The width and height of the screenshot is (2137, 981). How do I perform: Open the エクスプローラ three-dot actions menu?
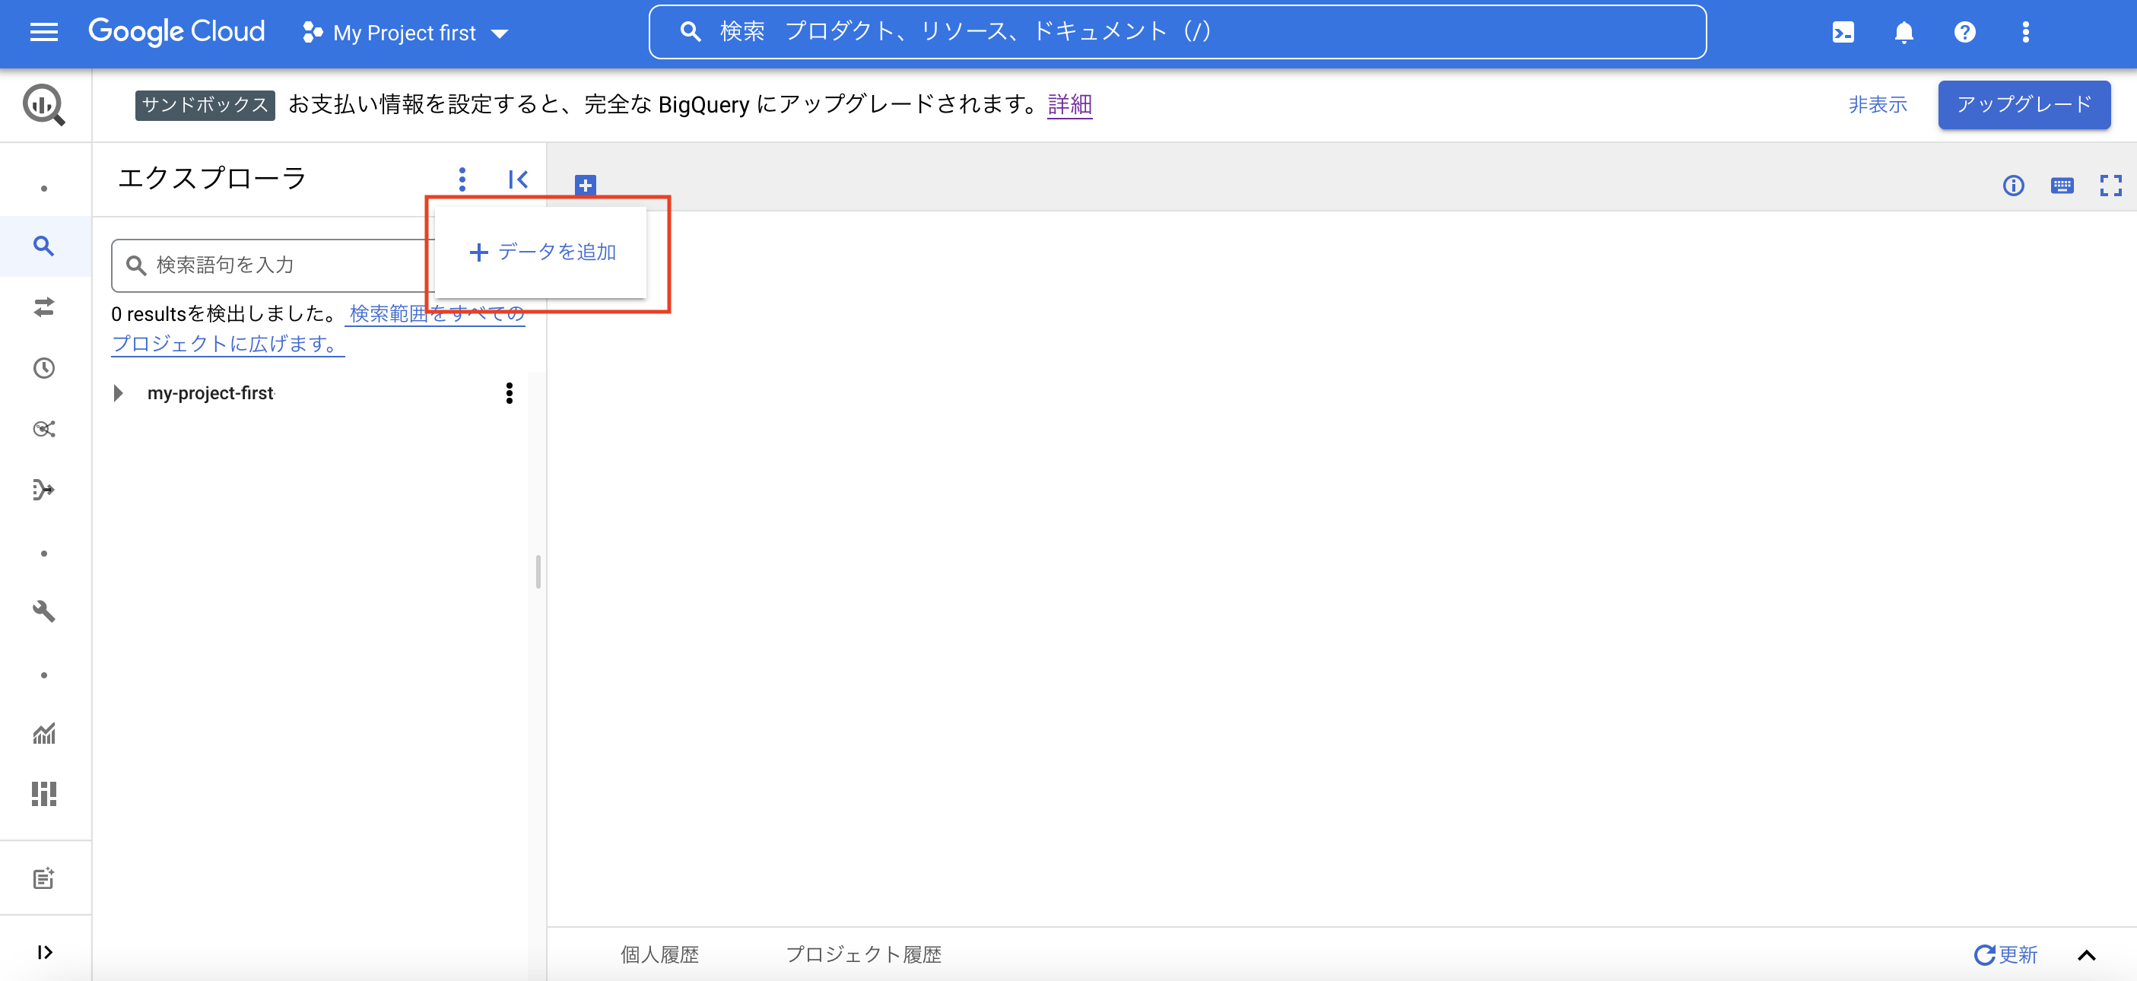click(462, 179)
